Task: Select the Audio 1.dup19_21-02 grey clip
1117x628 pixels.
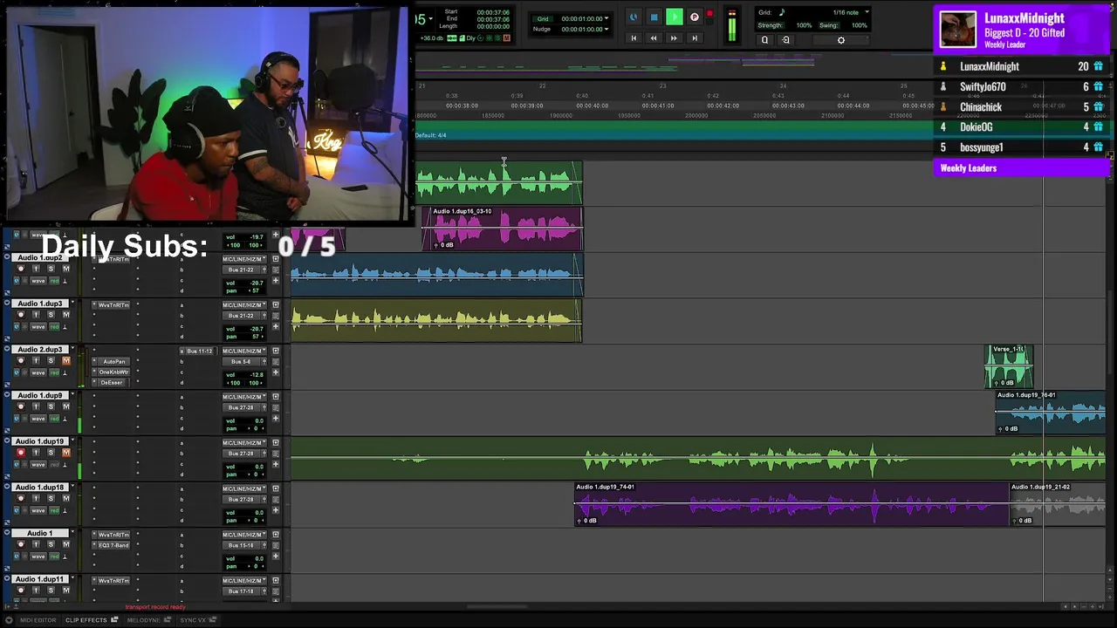Action: click(x=1058, y=503)
